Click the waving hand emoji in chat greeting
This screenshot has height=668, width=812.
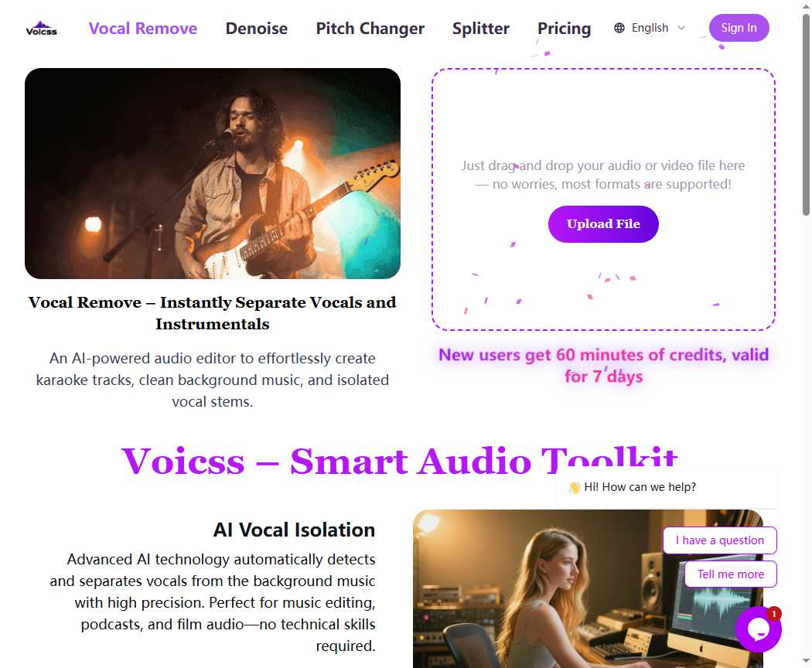click(x=575, y=487)
